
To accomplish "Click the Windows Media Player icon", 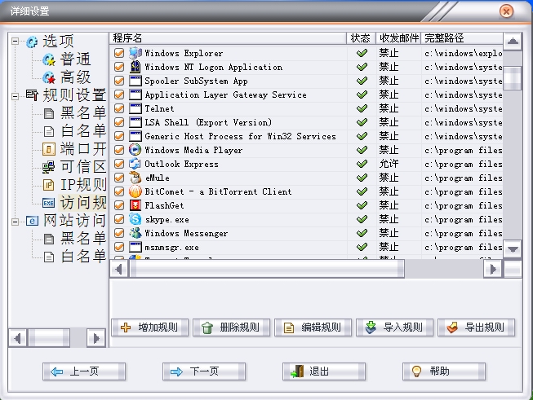I will 135,150.
